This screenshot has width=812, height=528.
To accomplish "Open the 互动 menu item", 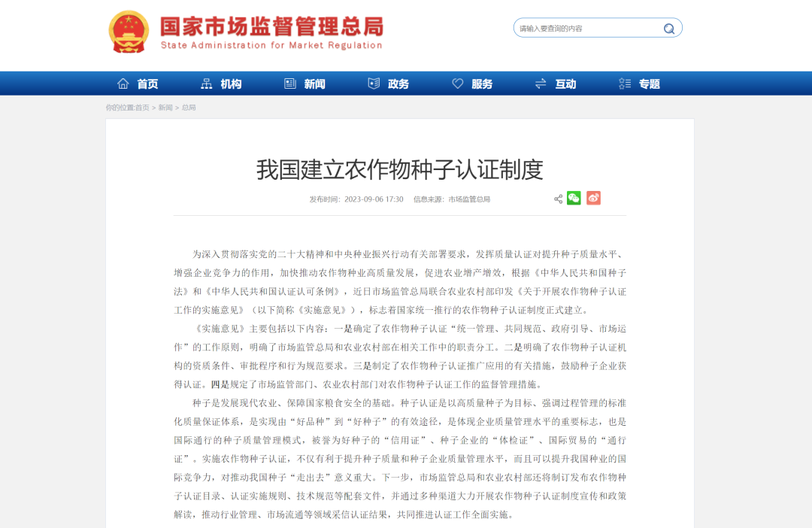I will [565, 84].
